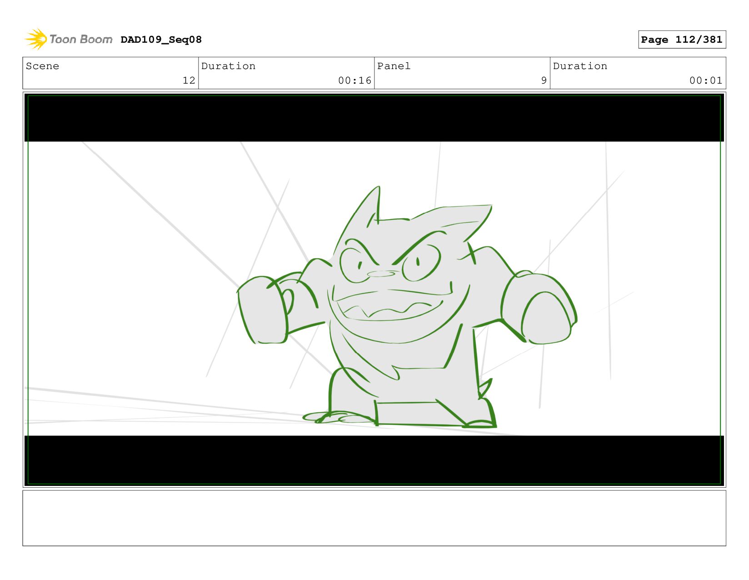Click the Page 112/381 box
The image size is (749, 580).
pos(682,40)
